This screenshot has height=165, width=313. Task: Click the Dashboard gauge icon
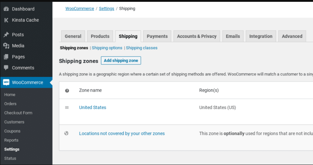coord(6,9)
